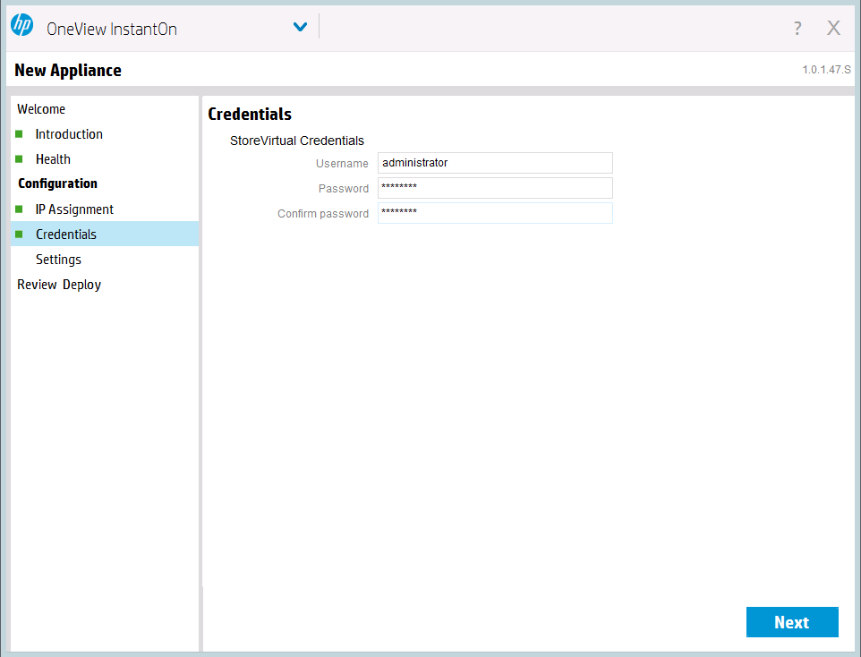Image resolution: width=861 pixels, height=657 pixels.
Task: Select the Credentials step in sidebar
Action: pos(105,234)
